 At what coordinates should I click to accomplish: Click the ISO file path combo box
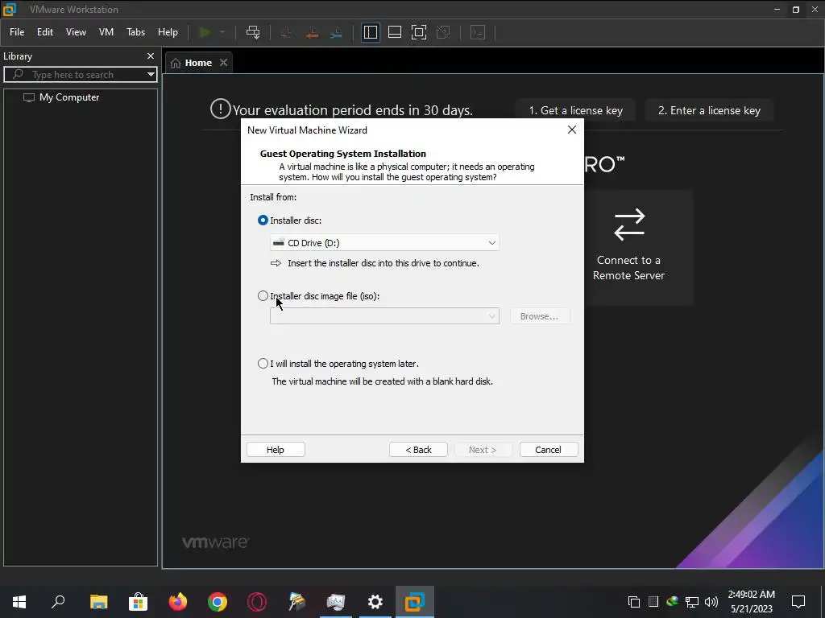[x=384, y=316]
